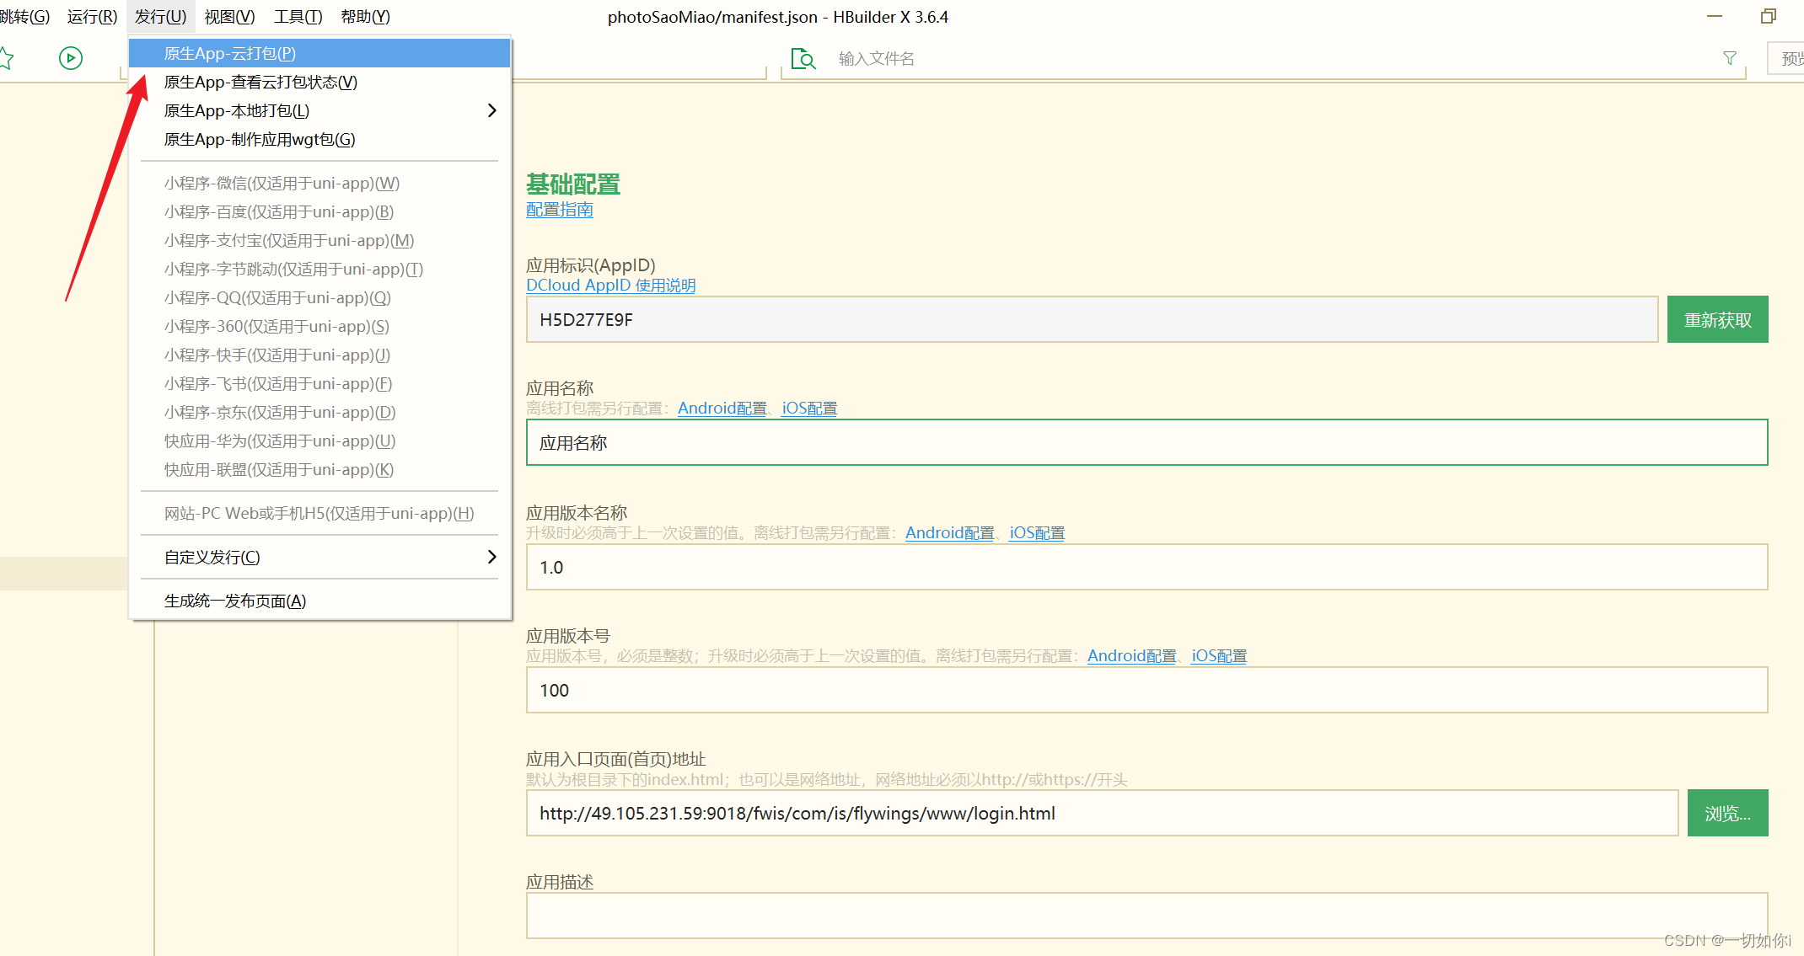
Task: Click the 输入文件名 search box
Action: [x=1264, y=59]
